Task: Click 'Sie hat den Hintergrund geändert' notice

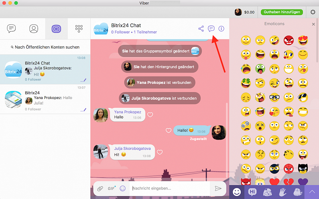Action: tap(160, 67)
